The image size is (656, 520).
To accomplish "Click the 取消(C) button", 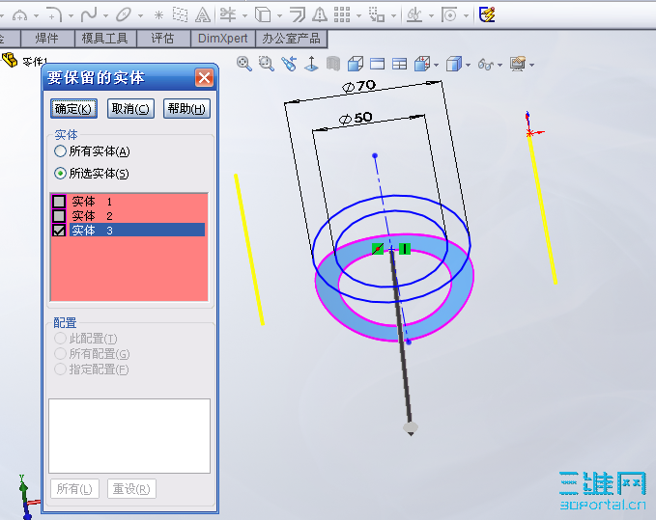I will 130,109.
